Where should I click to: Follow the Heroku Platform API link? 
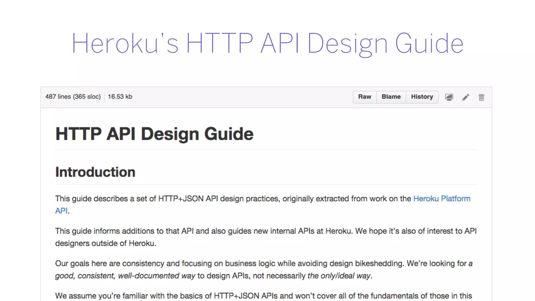pyautogui.click(x=442, y=199)
